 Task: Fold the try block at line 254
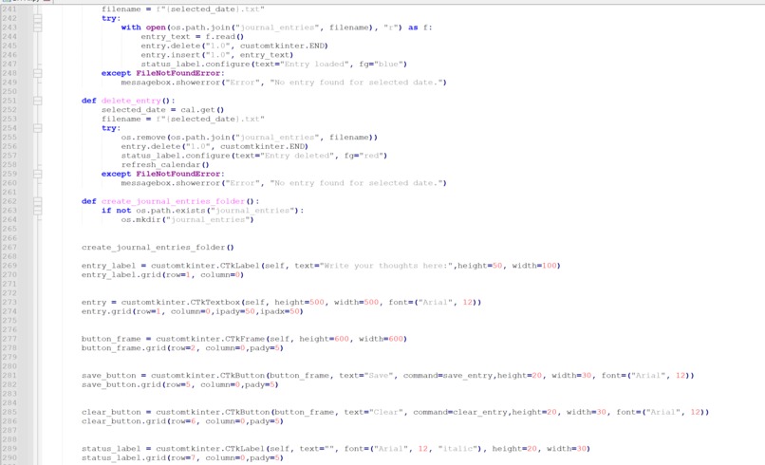pos(38,128)
